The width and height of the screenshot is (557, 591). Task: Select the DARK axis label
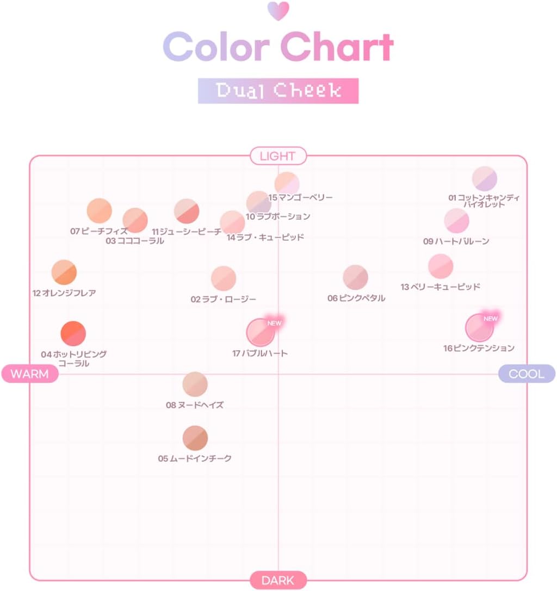point(278,580)
